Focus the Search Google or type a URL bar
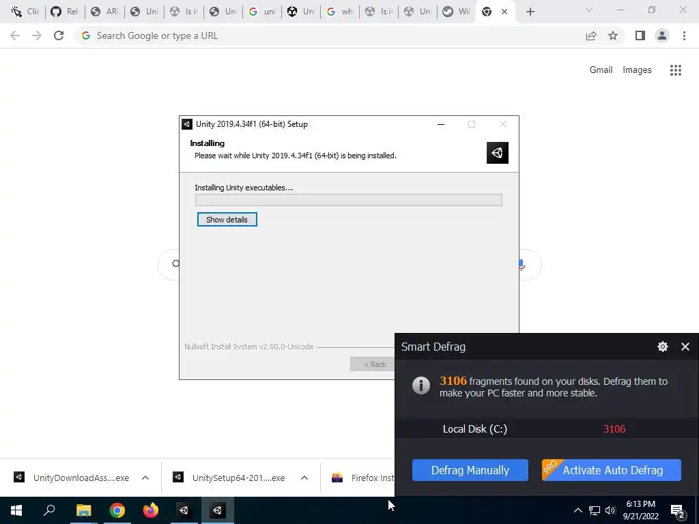Screen dimensions: 699x524 click(330, 35)
